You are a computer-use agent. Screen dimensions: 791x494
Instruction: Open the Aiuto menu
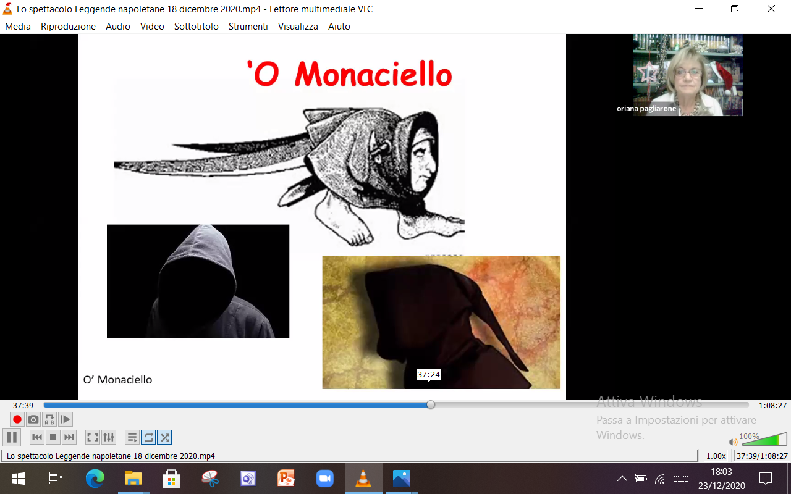tap(339, 27)
